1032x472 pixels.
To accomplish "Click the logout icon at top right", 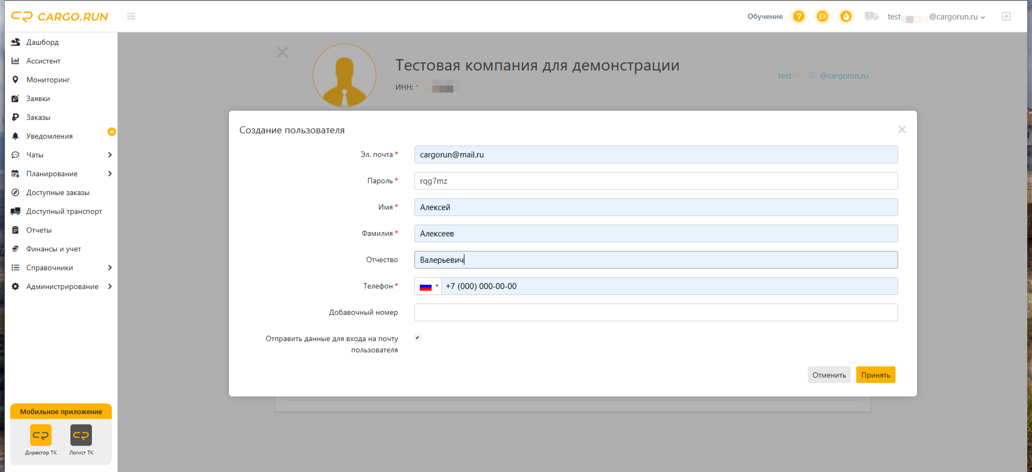I will click(1006, 17).
